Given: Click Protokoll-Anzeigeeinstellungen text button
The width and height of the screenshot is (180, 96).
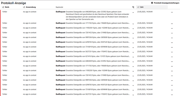Looking at the screenshot, I should tap(167, 3).
